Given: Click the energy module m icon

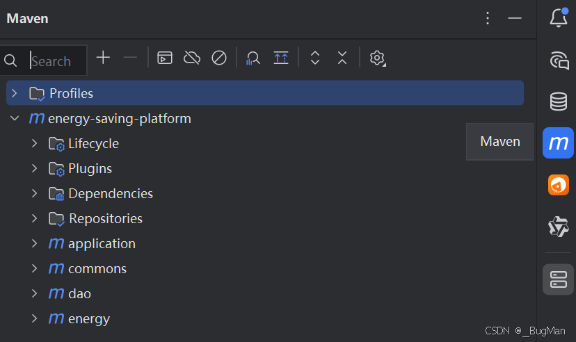Looking at the screenshot, I should (56, 318).
